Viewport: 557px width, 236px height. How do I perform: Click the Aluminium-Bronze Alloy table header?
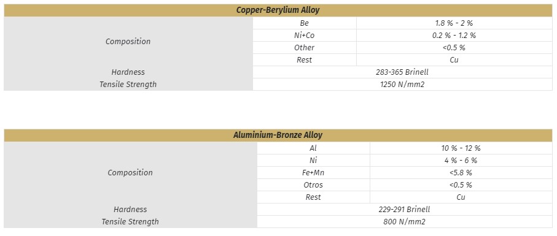click(278, 135)
